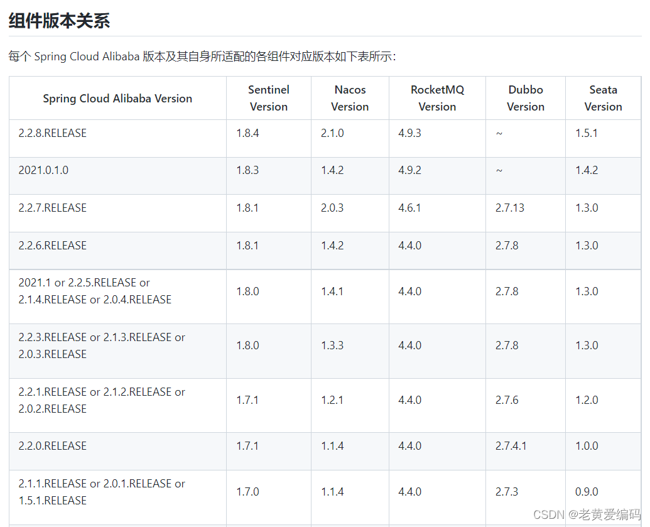650x527 pixels.
Task: Click Dubbo value 2.7.6
Action: point(507,400)
